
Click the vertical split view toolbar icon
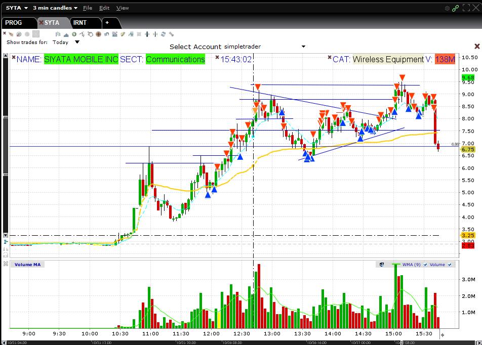[x=147, y=34]
